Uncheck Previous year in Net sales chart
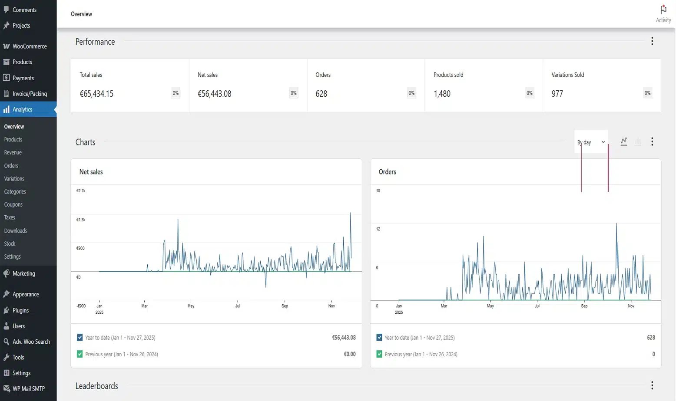The image size is (676, 401). pos(80,354)
